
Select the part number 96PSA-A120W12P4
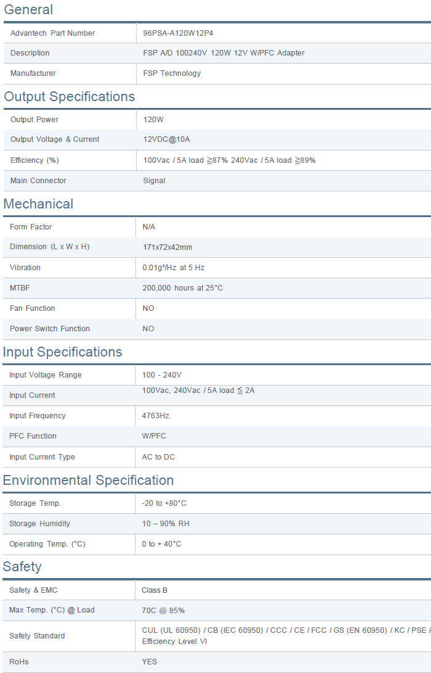coord(178,33)
